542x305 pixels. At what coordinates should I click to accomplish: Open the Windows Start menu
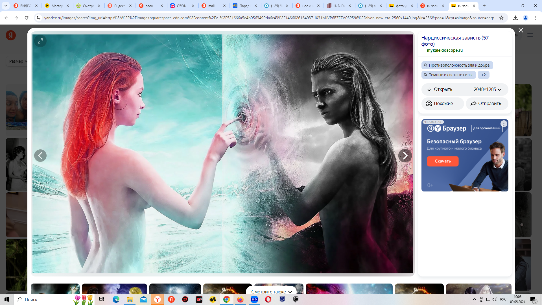[x=7, y=299]
